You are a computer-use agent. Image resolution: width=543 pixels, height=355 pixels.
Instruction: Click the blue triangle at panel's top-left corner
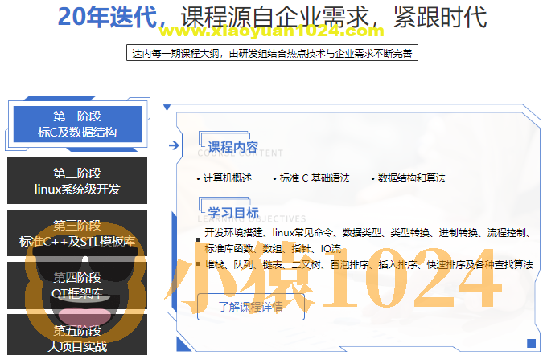167,107
